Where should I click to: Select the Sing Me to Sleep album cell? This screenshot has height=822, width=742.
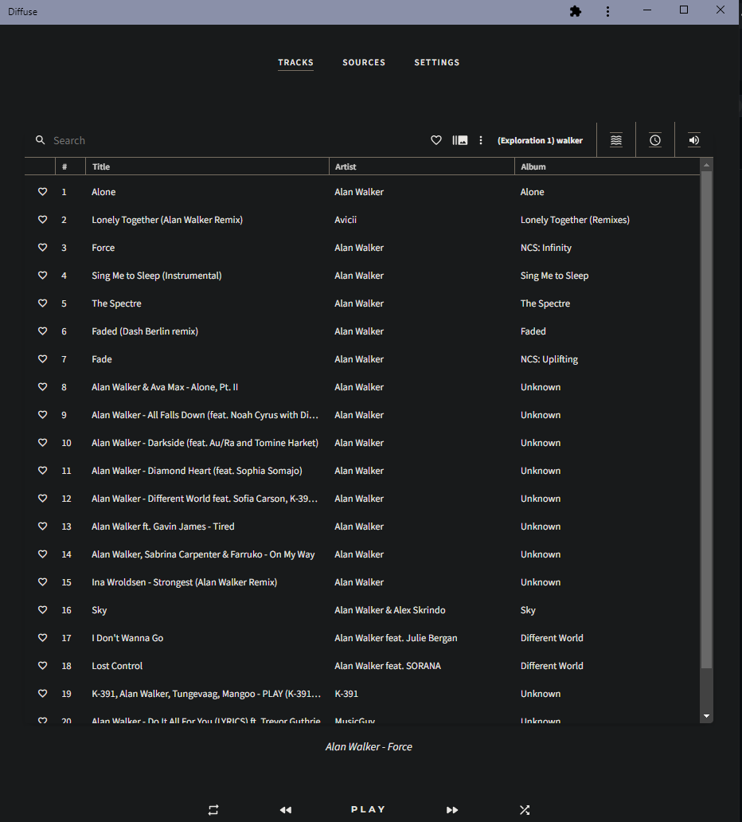pyautogui.click(x=554, y=276)
